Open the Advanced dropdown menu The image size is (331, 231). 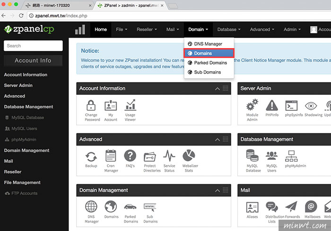[262, 29]
